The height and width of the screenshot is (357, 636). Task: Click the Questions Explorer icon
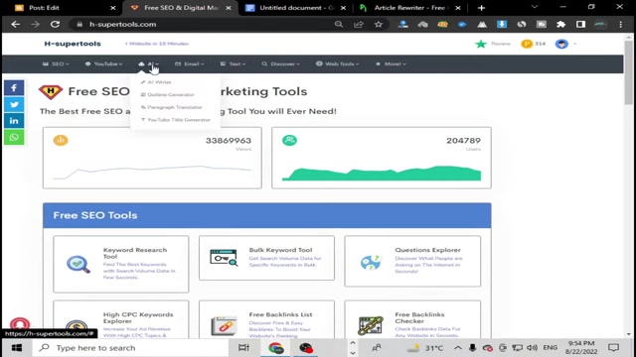[x=371, y=262]
